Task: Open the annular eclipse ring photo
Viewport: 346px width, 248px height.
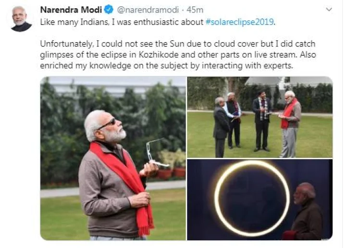Action: point(259,200)
